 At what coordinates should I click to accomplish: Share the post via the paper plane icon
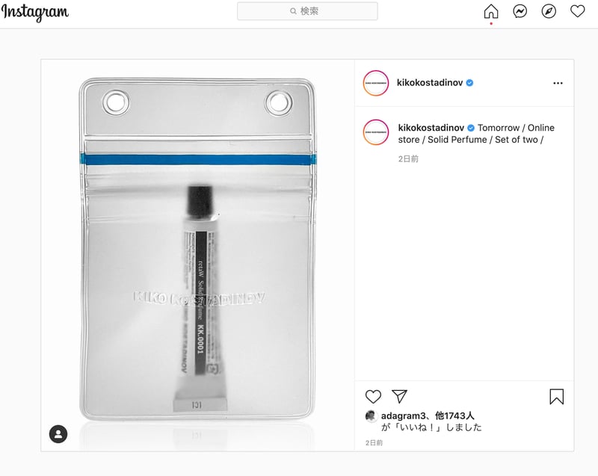tap(401, 397)
